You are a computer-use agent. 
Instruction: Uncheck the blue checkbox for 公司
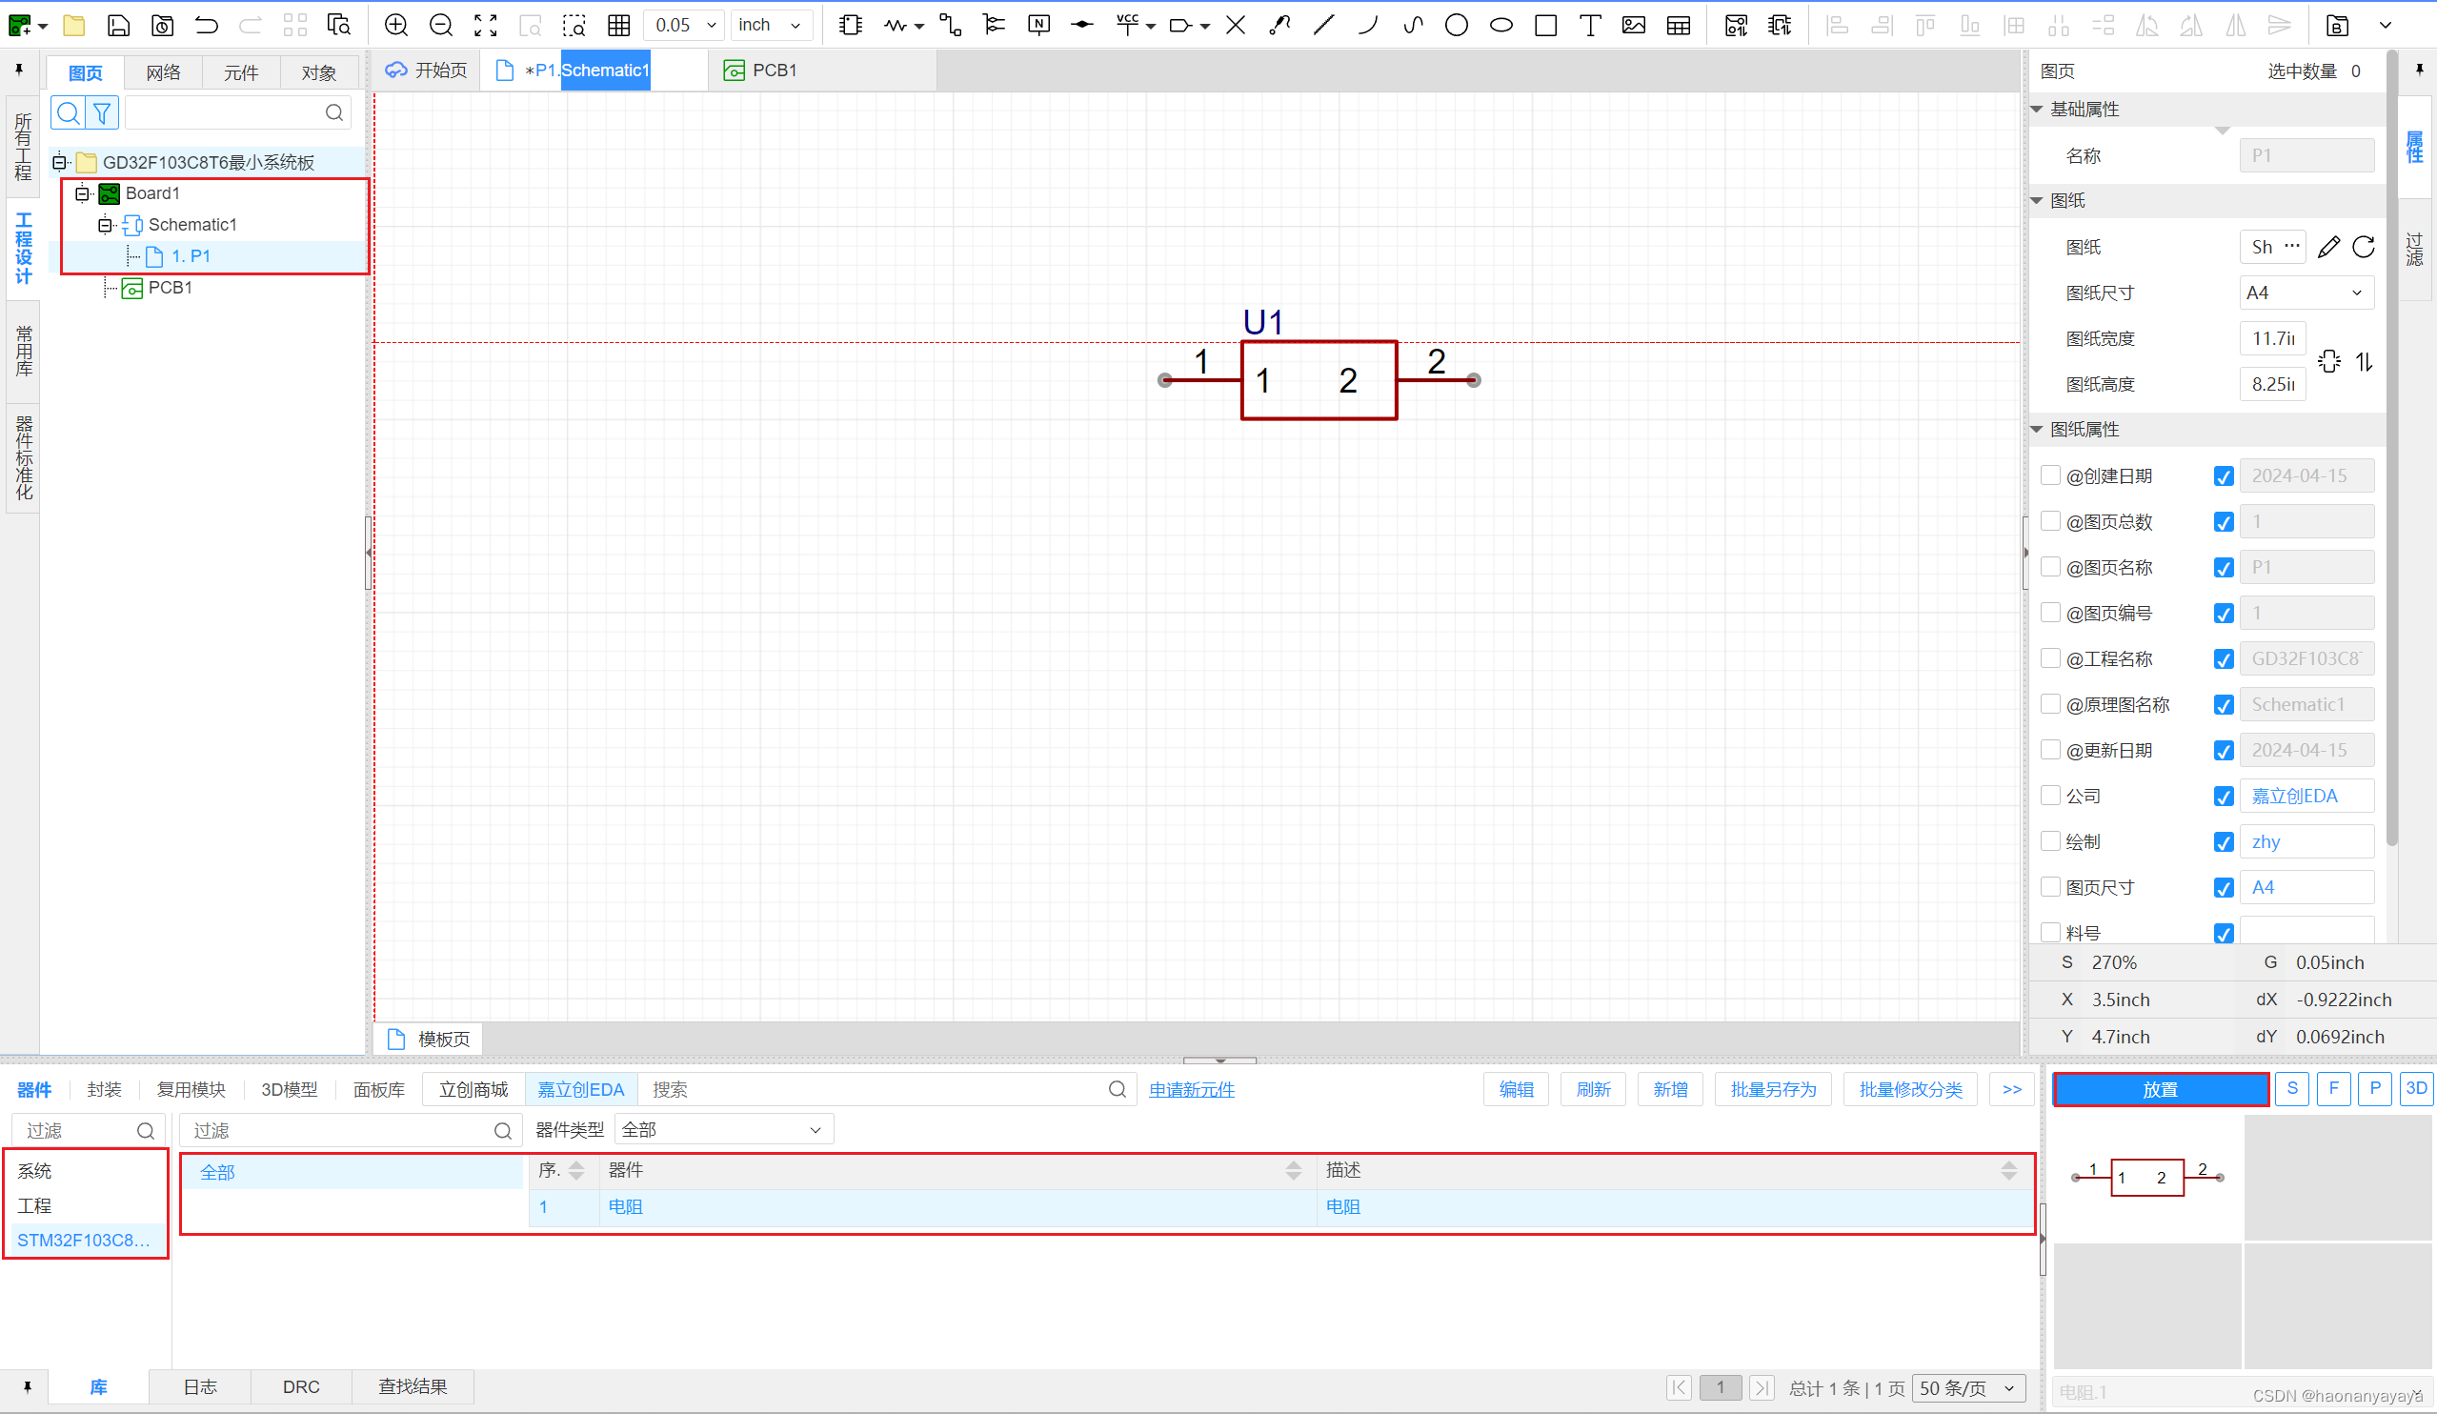pyautogui.click(x=2224, y=797)
